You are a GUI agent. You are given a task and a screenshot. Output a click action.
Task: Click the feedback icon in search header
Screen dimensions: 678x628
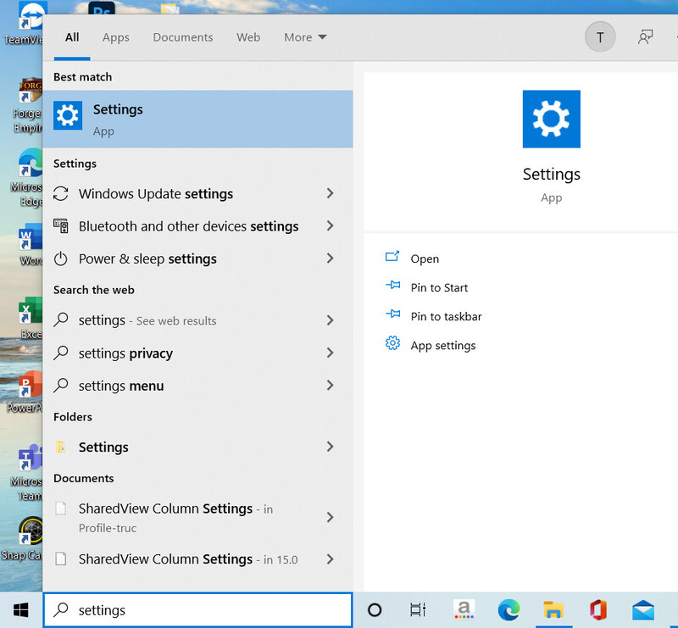[645, 37]
